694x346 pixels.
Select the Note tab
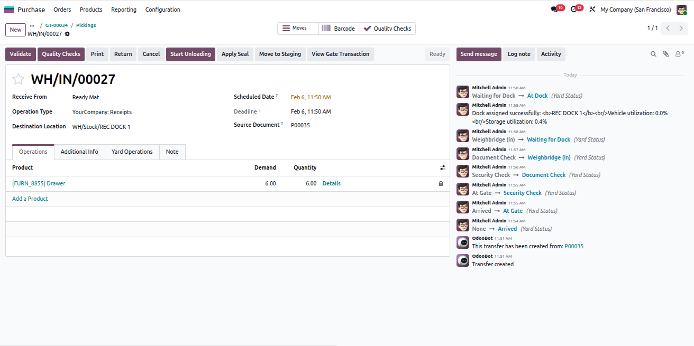pyautogui.click(x=172, y=152)
